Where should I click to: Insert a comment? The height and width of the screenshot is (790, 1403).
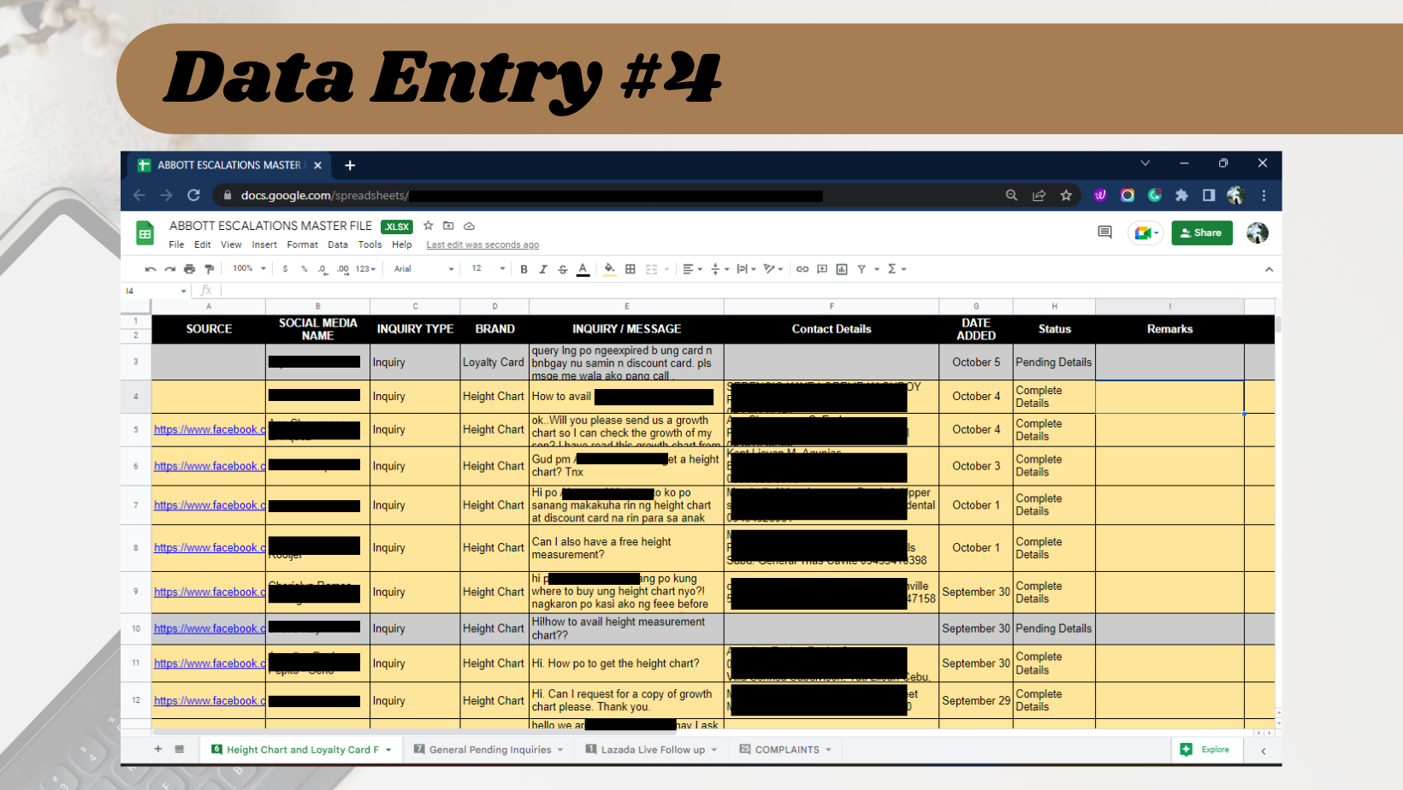click(x=822, y=269)
